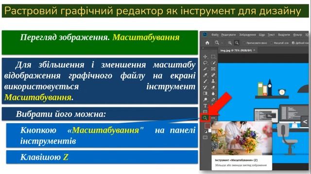311x174 pixels.
Task: Click the Home icon in options bar
Action: tap(207, 43)
